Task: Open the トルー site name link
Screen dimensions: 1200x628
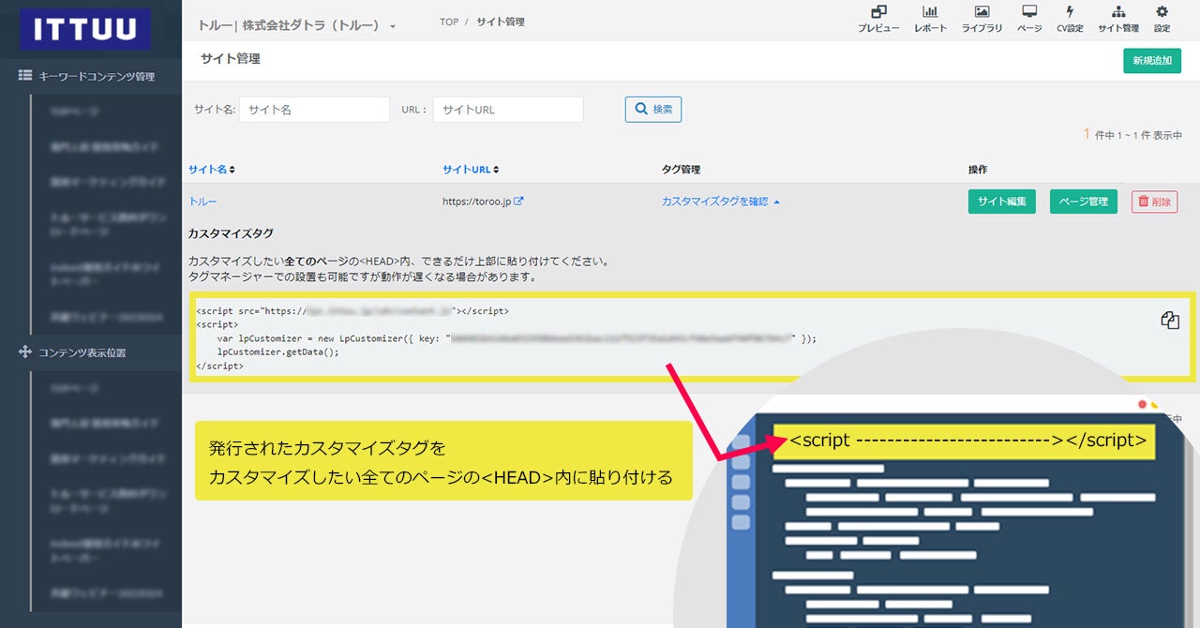Action: coord(202,202)
